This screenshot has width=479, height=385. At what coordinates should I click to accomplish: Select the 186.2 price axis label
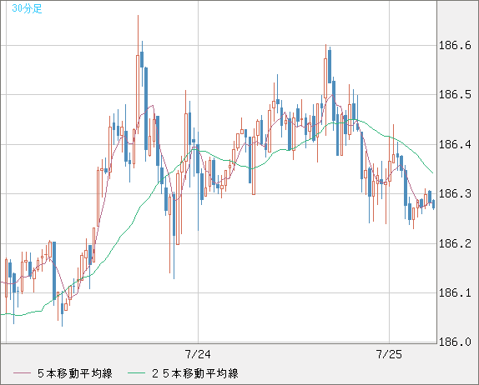(x=455, y=243)
